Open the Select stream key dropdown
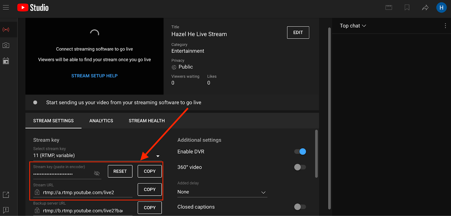The height and width of the screenshot is (216, 451). [x=97, y=156]
